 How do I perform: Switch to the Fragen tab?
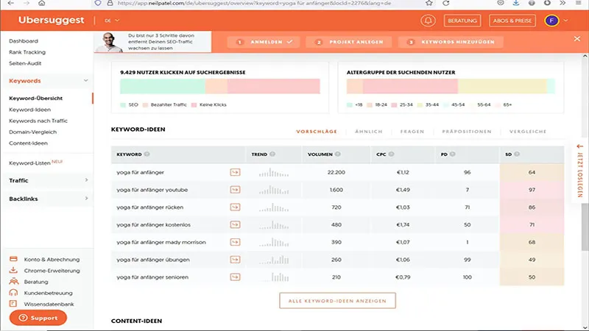click(x=412, y=132)
